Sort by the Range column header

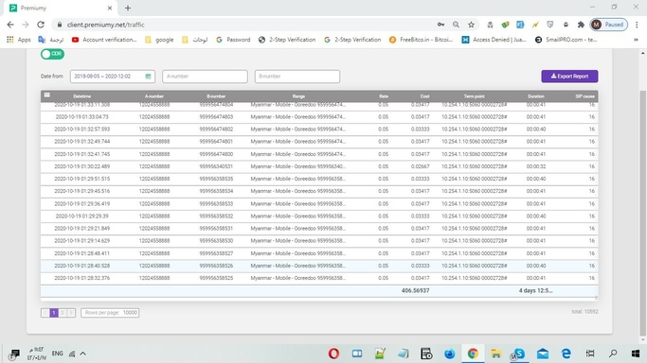click(x=298, y=96)
